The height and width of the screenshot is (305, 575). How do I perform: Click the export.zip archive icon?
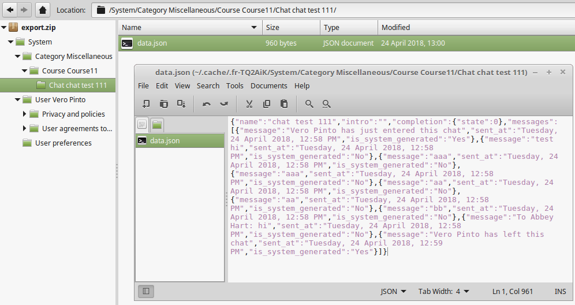pos(13,27)
